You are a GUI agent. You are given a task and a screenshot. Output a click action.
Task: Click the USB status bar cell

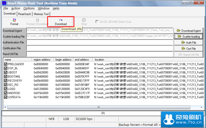click(x=66, y=119)
